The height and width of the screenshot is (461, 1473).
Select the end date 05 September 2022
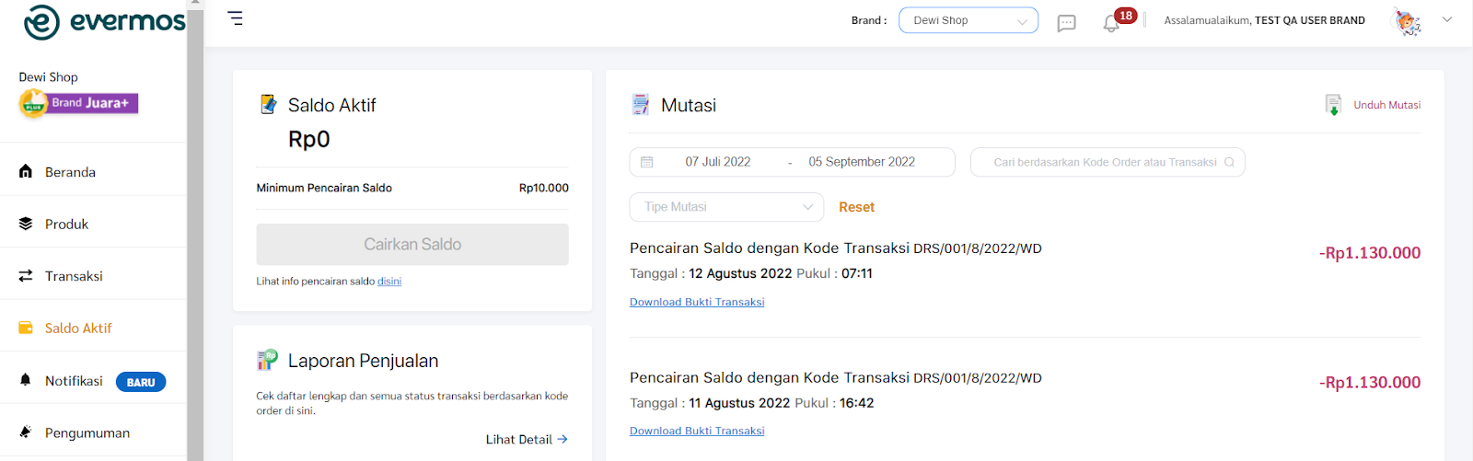(862, 162)
